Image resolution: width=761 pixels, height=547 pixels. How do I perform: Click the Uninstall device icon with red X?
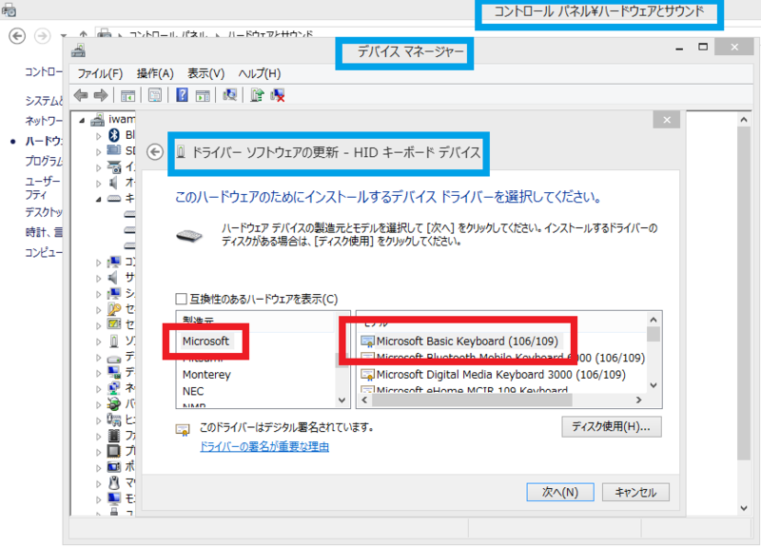pyautogui.click(x=278, y=95)
